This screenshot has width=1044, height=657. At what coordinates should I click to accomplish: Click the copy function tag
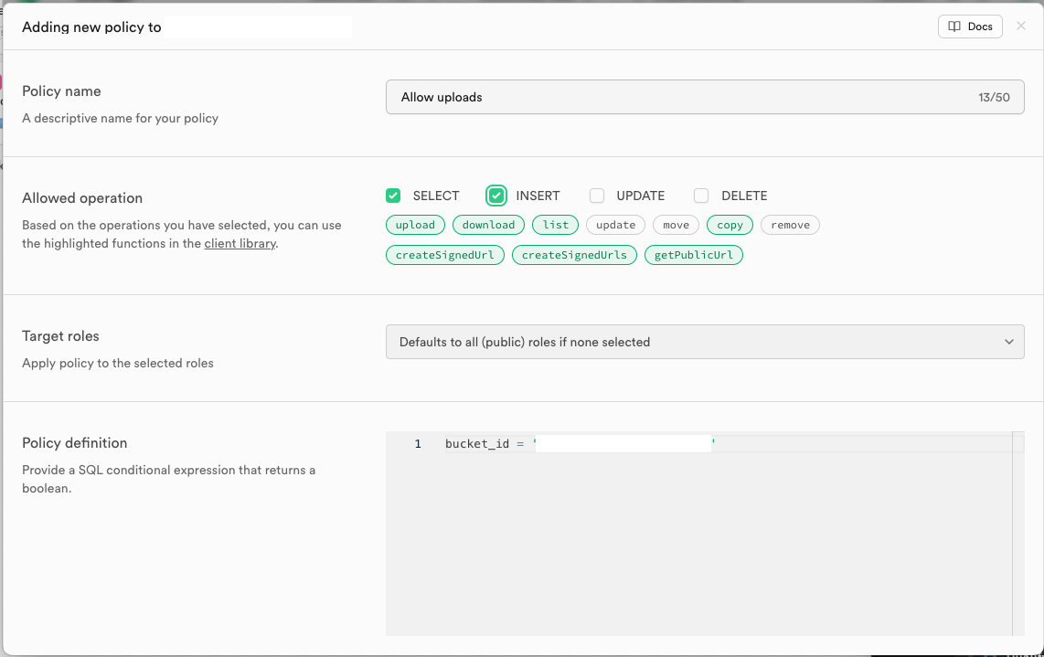[730, 225]
